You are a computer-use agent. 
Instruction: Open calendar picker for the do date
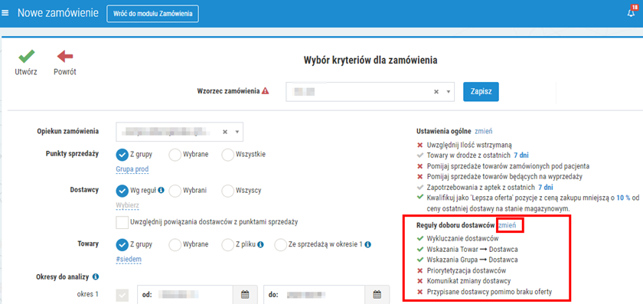point(377,295)
